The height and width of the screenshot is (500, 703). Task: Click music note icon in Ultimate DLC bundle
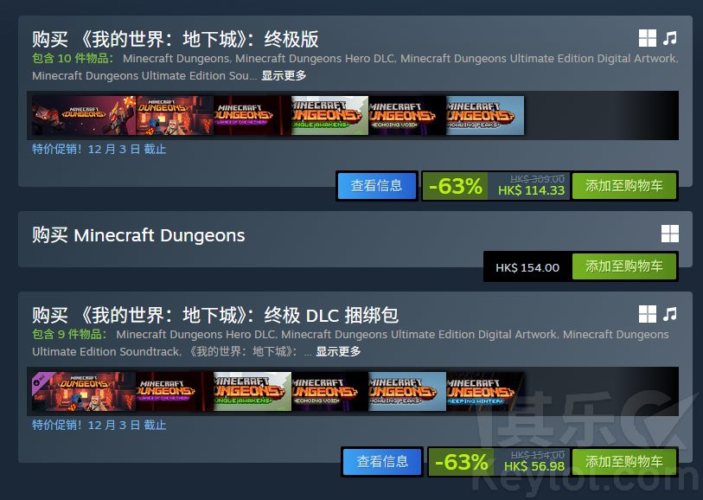[670, 314]
